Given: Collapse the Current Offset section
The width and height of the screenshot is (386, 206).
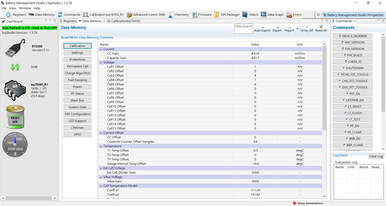Looking at the screenshot, I should (x=101, y=133).
